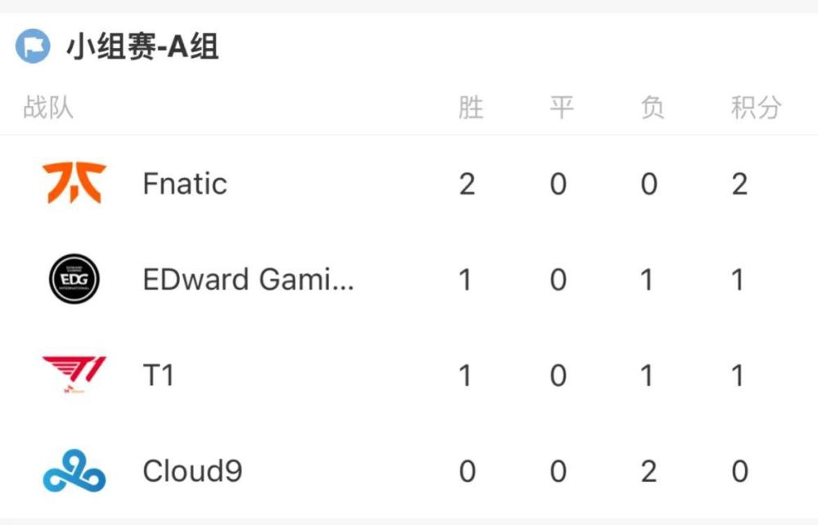Open the EDward Gaming team name
Screen dimensions: 818x525
[x=249, y=280]
